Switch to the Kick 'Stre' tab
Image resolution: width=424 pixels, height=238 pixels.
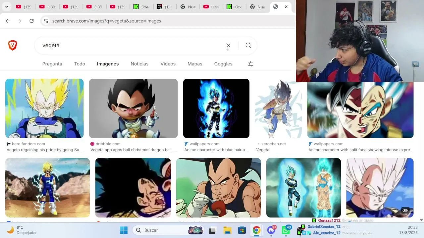click(x=141, y=7)
